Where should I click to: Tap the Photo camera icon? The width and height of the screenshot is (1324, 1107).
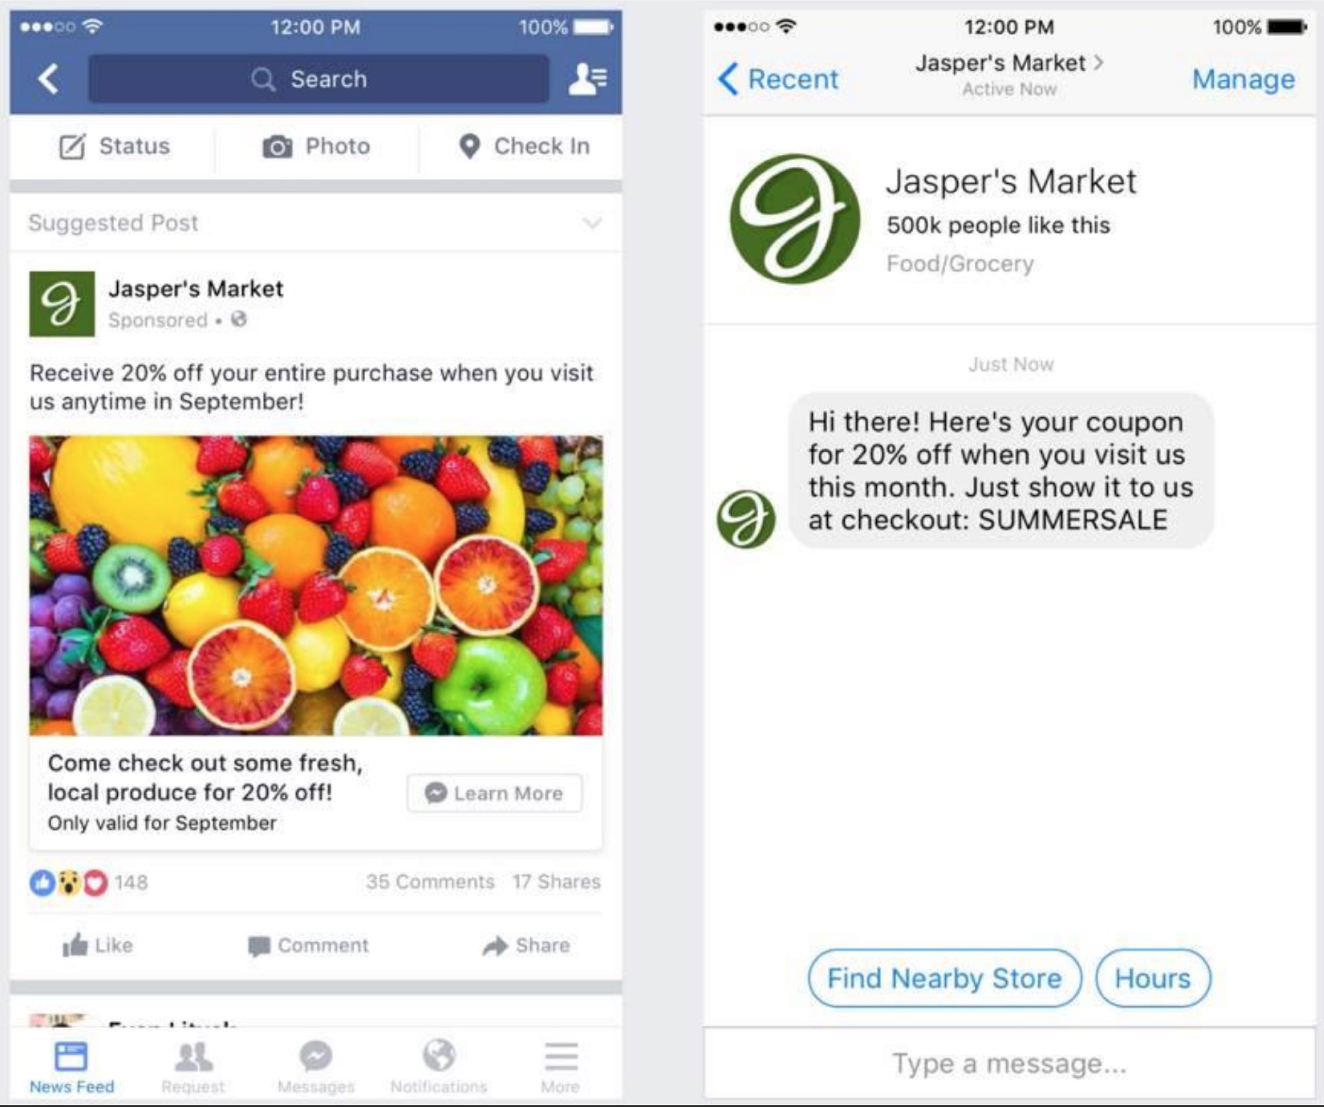pyautogui.click(x=277, y=146)
